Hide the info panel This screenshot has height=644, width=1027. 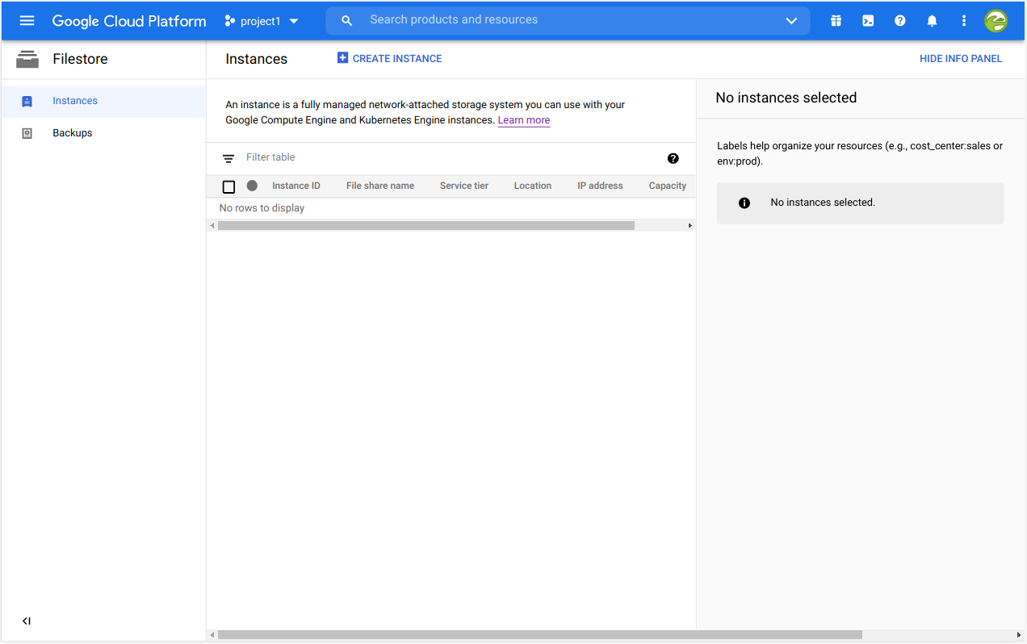(x=960, y=59)
